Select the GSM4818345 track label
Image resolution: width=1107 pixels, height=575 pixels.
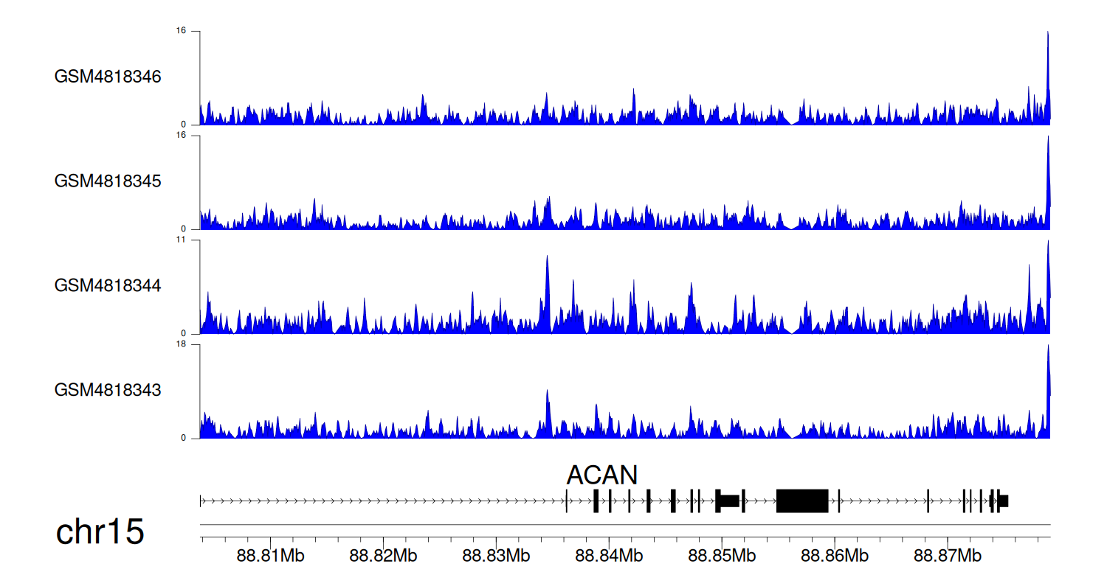(x=108, y=181)
